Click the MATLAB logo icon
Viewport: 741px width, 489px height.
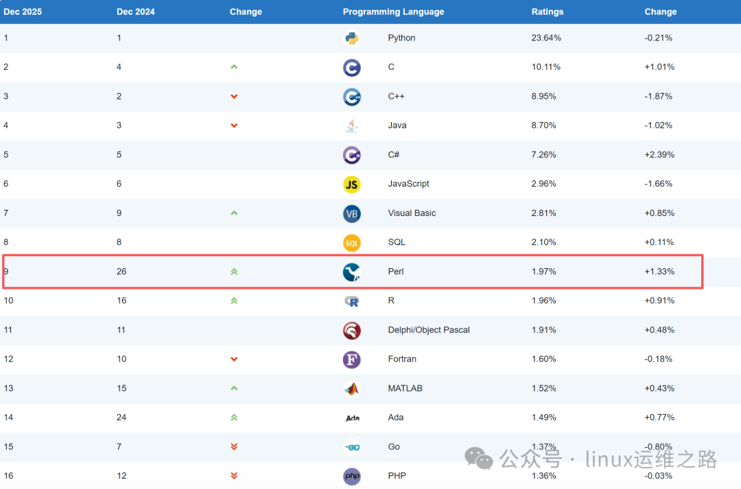(352, 389)
